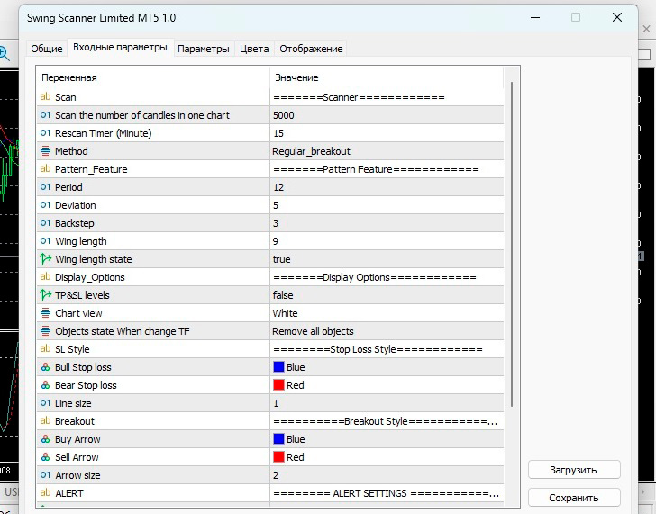Switch to the Общие tab
Screen dimensions: 656x514
click(x=47, y=49)
